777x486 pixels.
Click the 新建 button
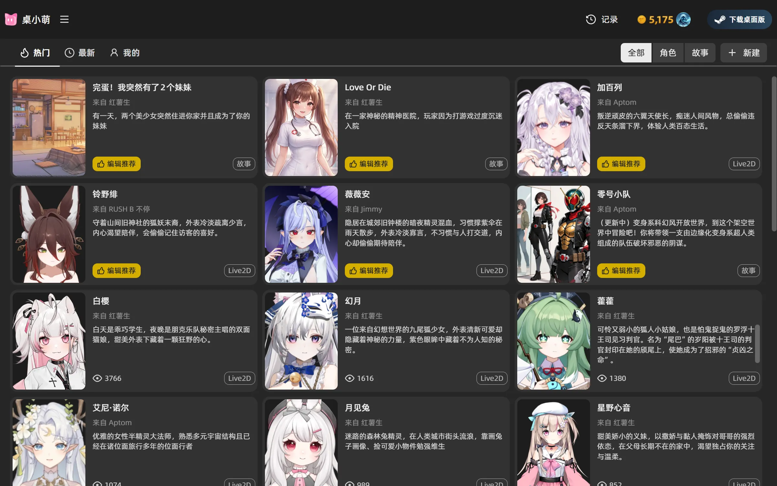(x=744, y=53)
